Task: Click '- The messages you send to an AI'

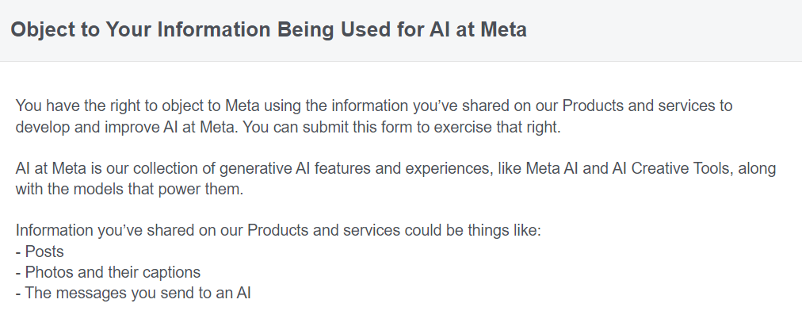Action: [x=133, y=293]
